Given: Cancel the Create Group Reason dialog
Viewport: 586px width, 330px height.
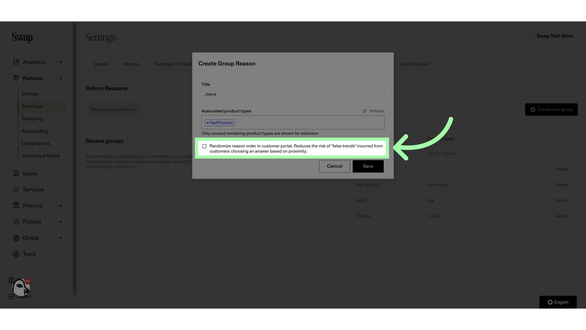Looking at the screenshot, I should click(335, 166).
